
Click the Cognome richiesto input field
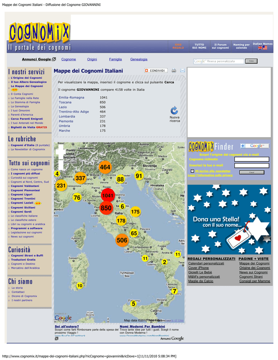tap(252, 159)
